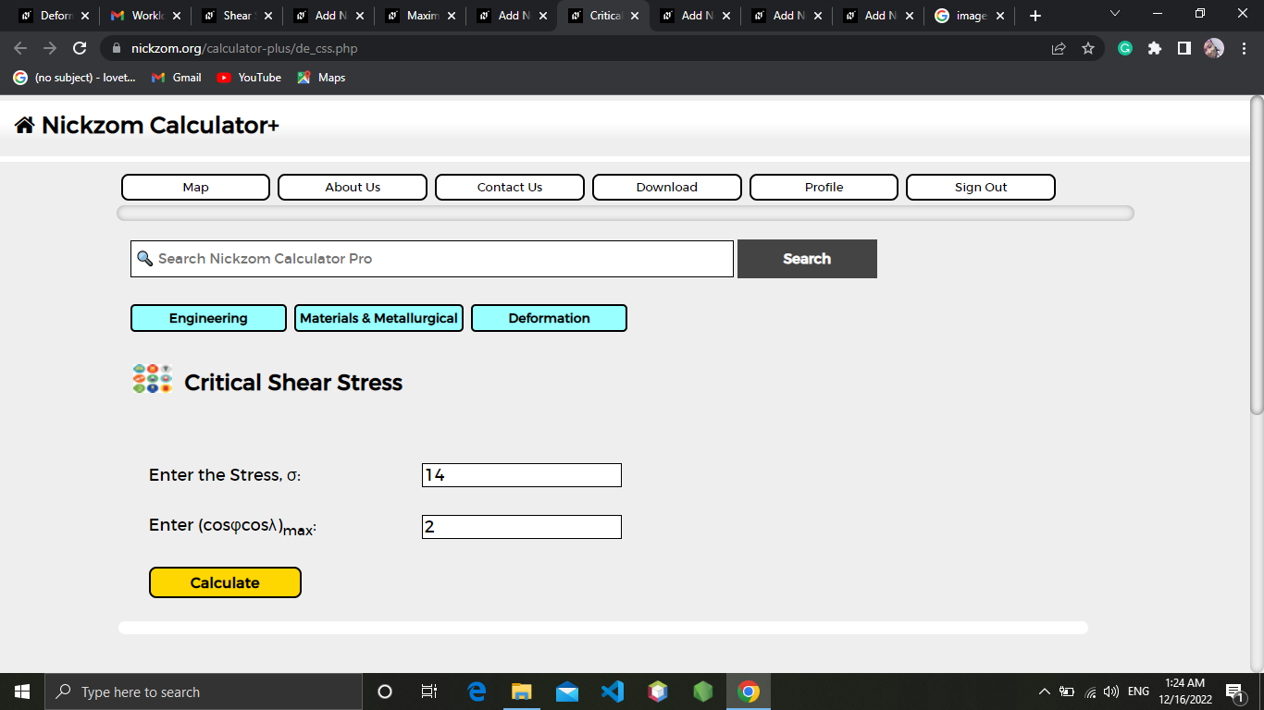Open File Explorer from taskbar
Screen dimensions: 1264x710
[x=522, y=692]
